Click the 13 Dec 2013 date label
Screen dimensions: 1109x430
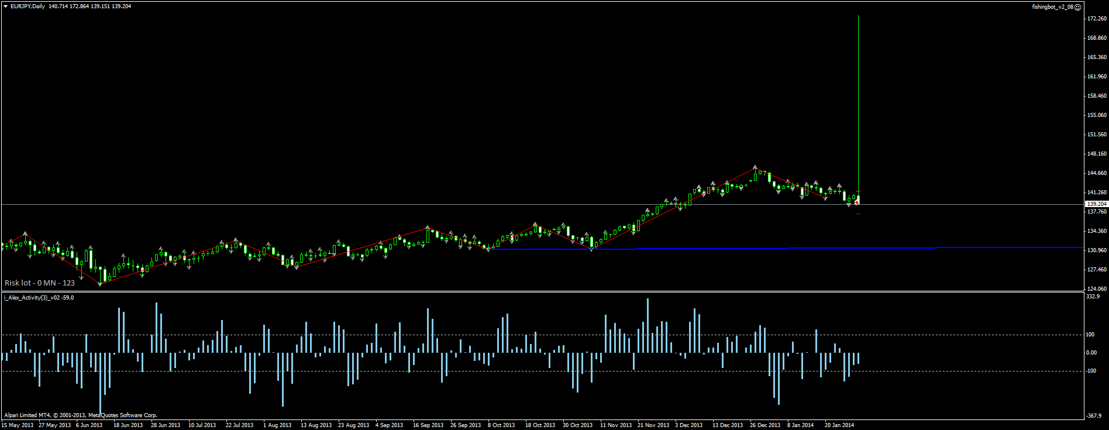pyautogui.click(x=728, y=425)
